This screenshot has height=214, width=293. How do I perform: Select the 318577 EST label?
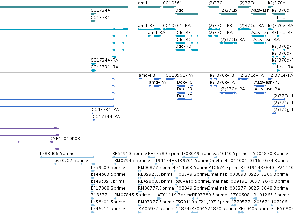[99, 195]
